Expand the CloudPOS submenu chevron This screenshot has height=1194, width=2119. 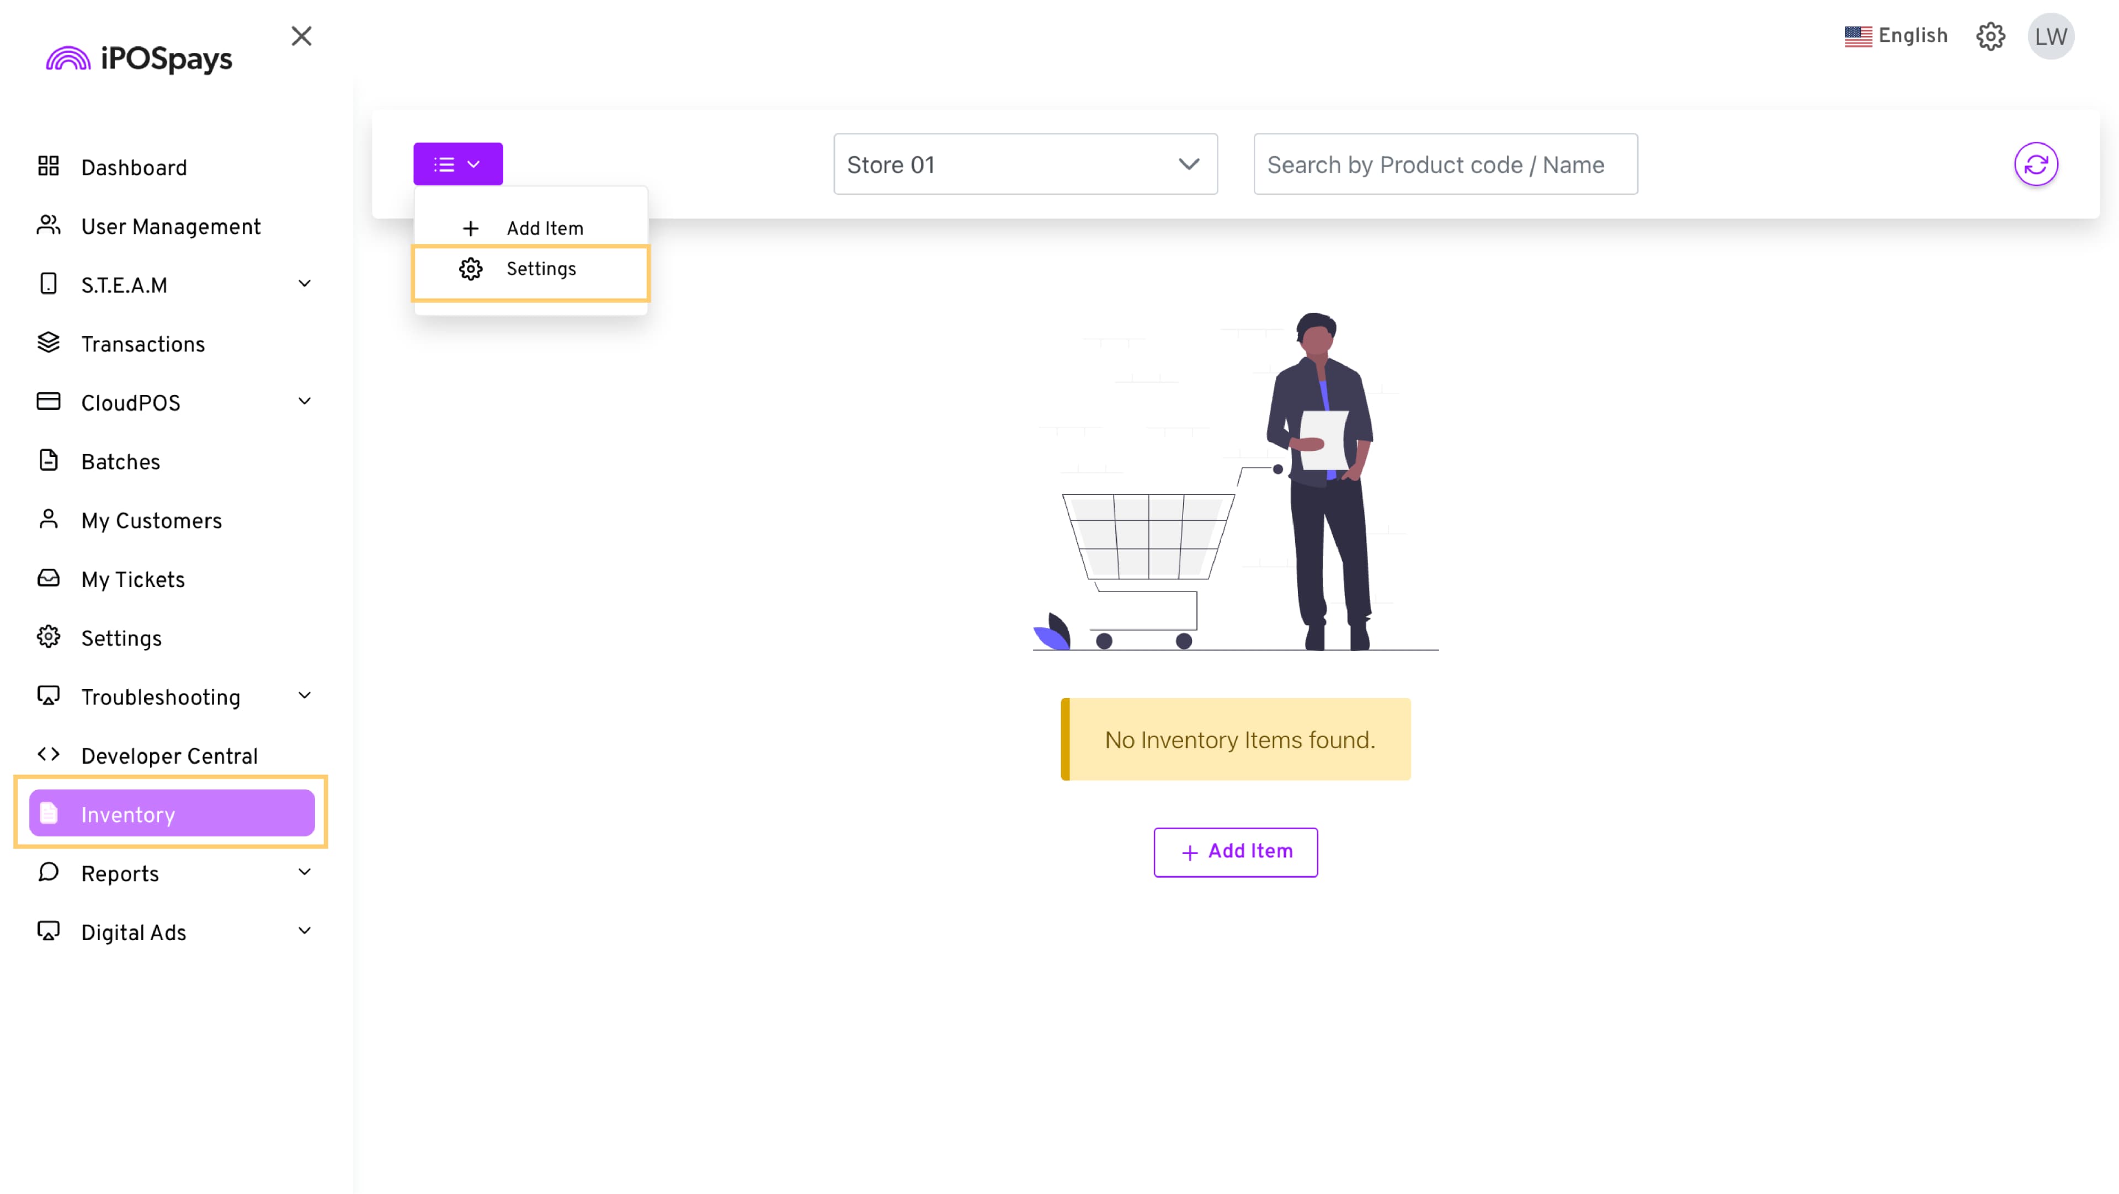click(x=305, y=402)
